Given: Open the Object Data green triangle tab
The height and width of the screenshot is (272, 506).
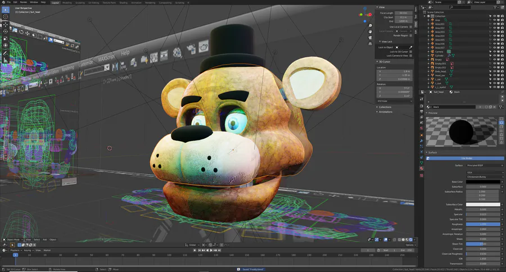Looking at the screenshot, I should click(422, 162).
